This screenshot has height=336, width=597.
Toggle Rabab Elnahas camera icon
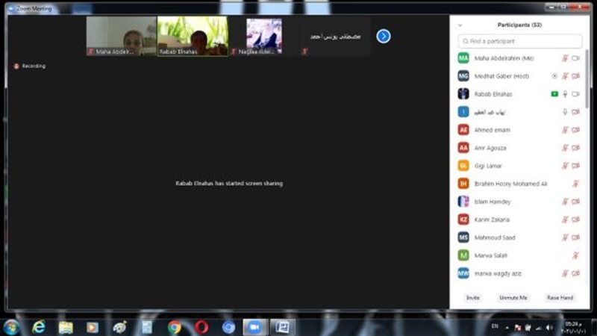[575, 94]
